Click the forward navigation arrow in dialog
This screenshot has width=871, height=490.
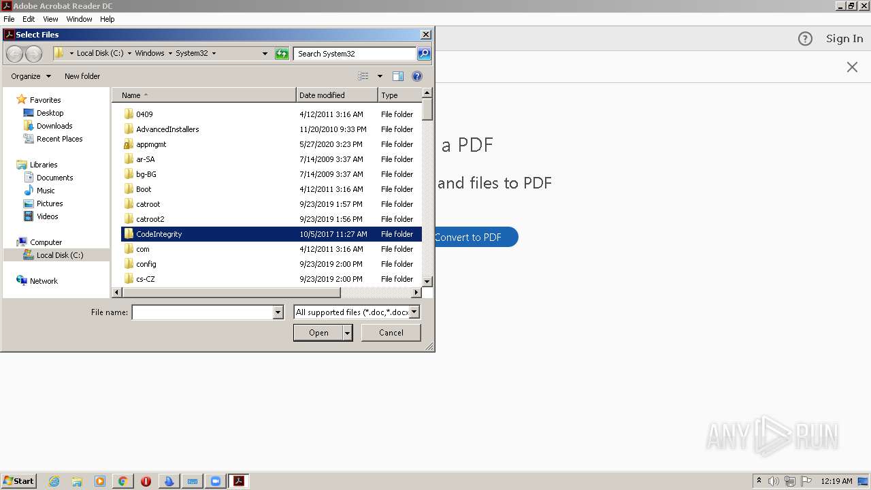coord(33,54)
